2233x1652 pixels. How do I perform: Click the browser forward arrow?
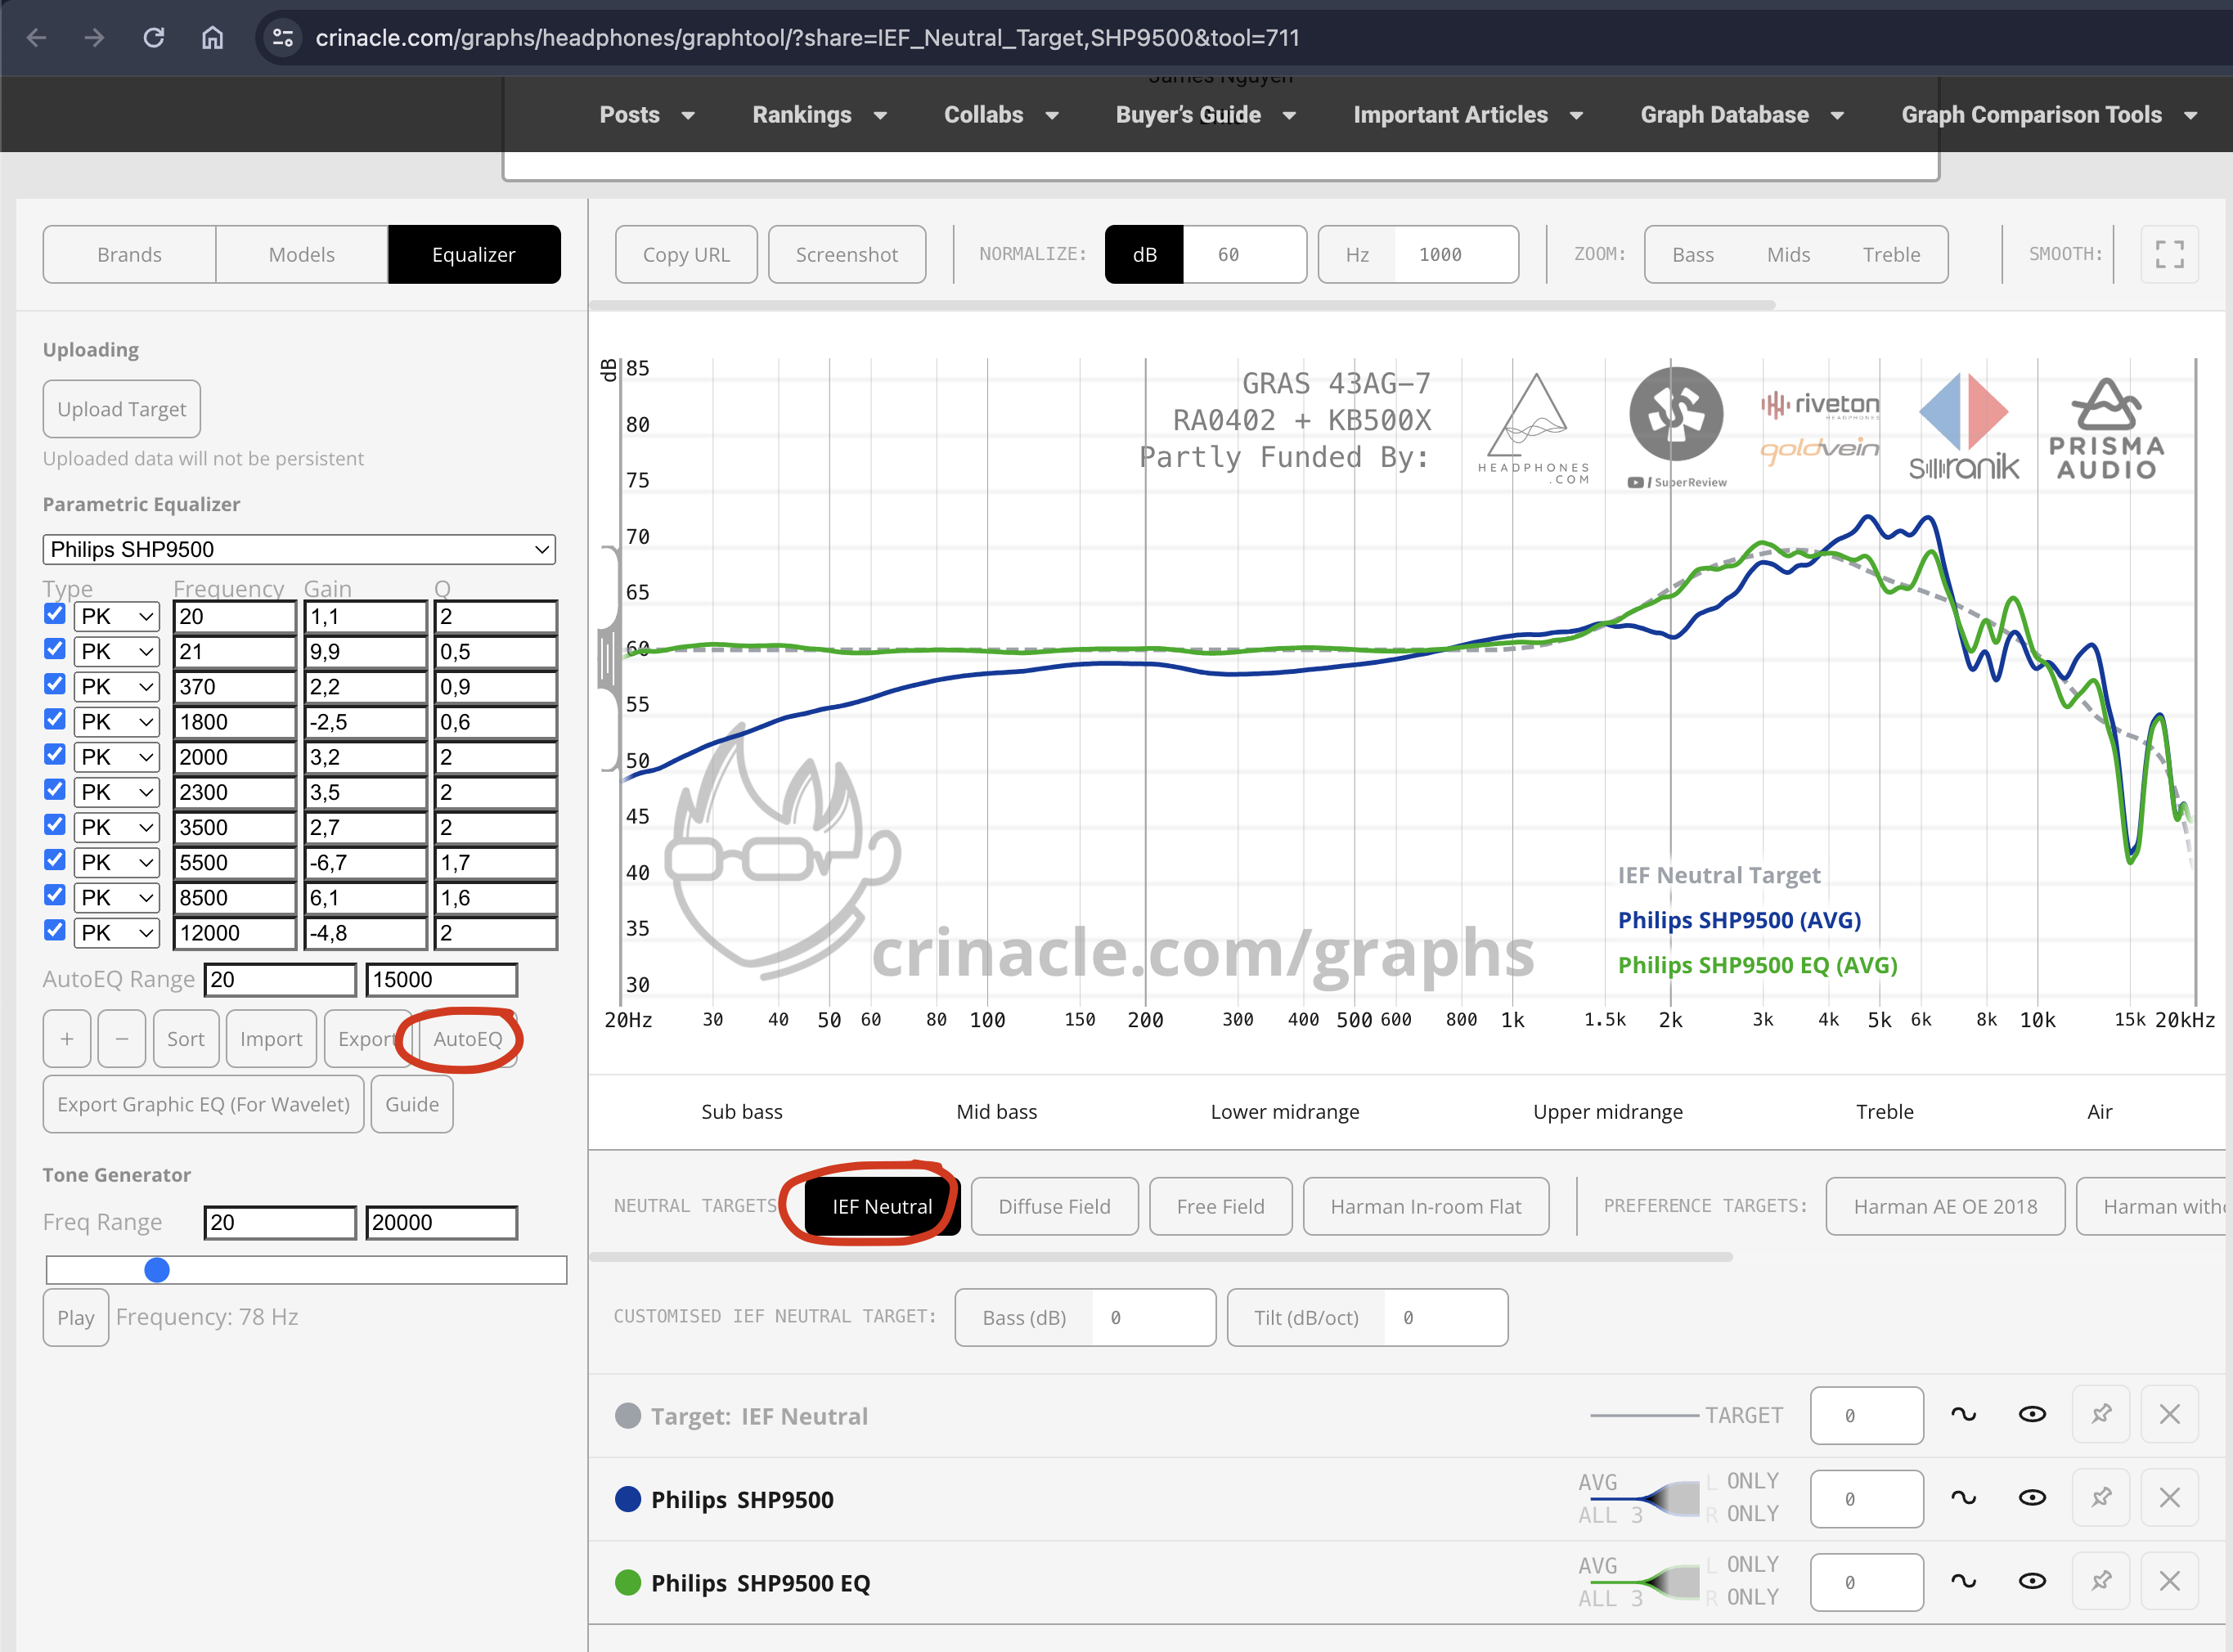point(95,38)
